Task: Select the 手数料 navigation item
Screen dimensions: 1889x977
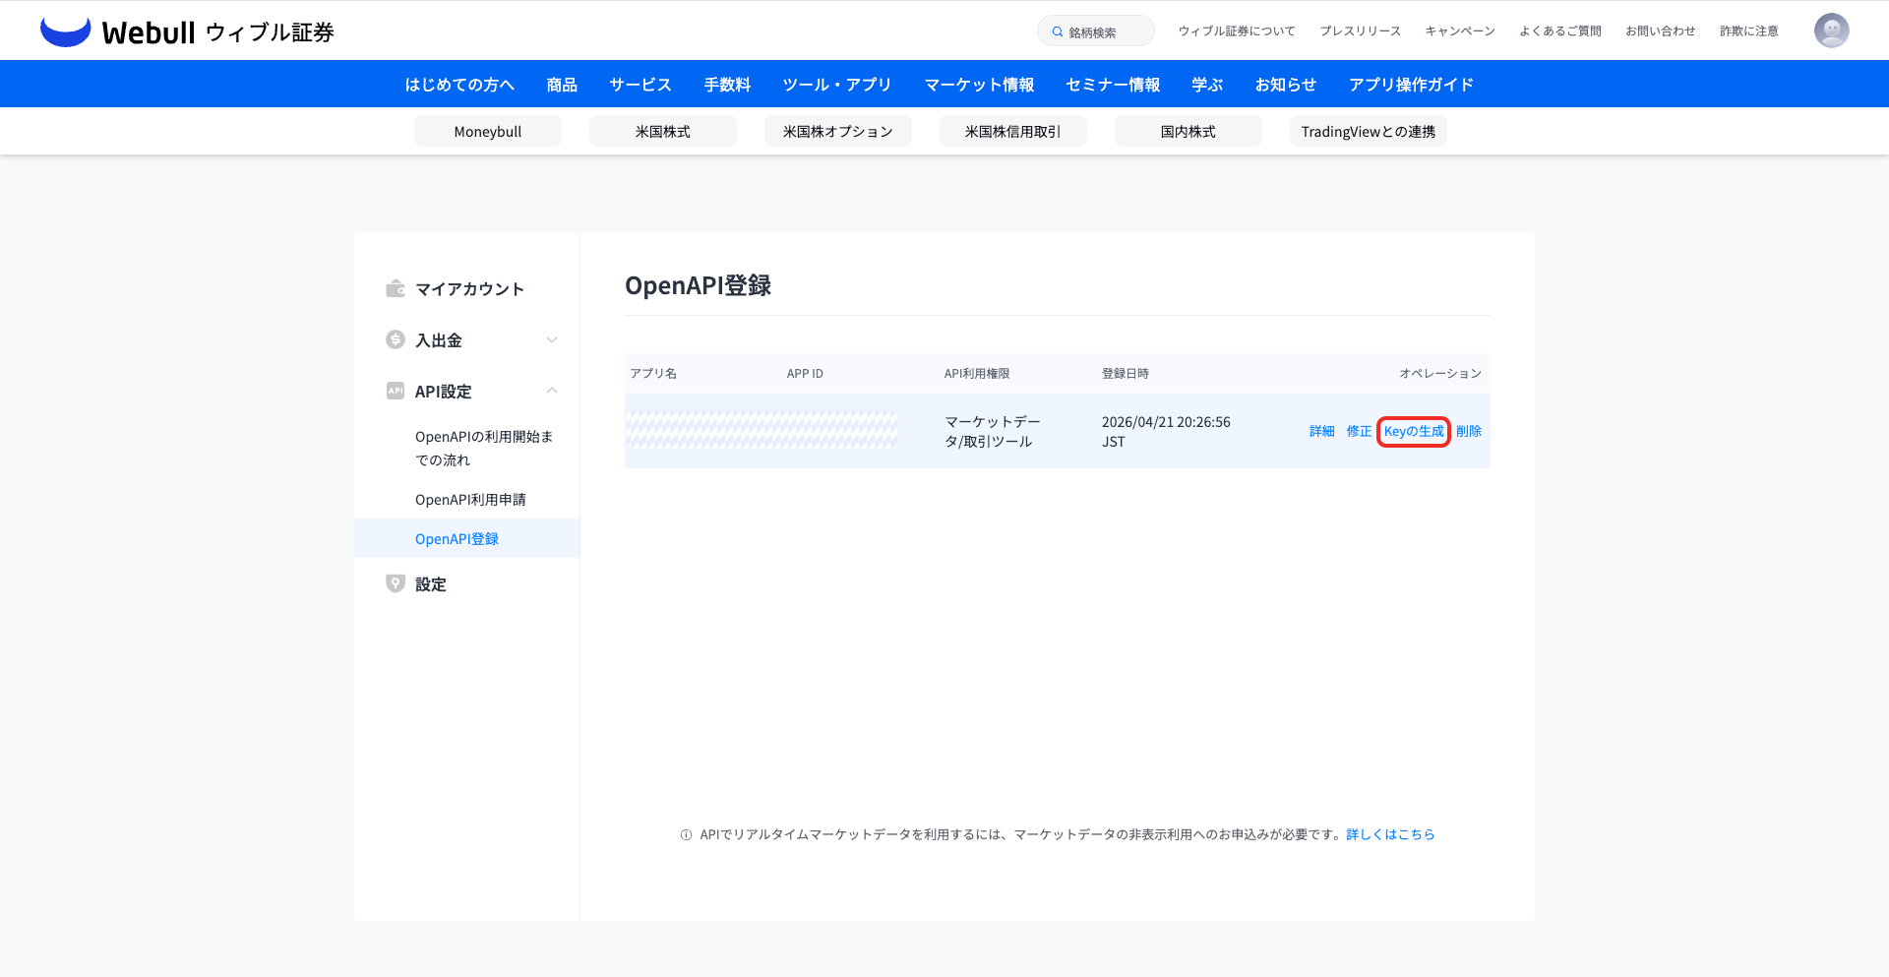Action: click(x=727, y=85)
